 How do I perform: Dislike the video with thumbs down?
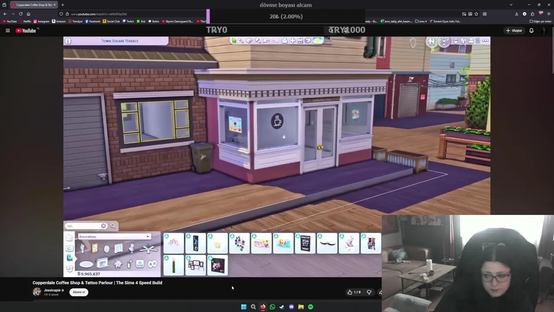[369, 292]
